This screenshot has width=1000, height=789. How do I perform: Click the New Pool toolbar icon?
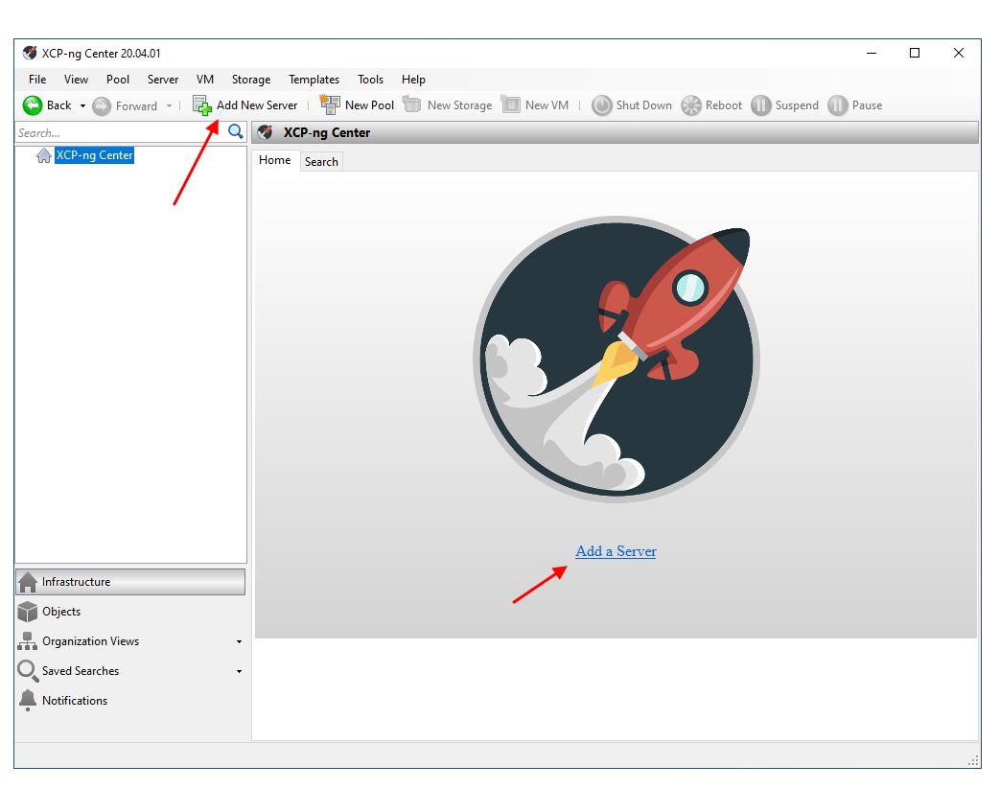(x=330, y=105)
